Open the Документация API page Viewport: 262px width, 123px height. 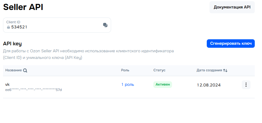click(x=232, y=7)
